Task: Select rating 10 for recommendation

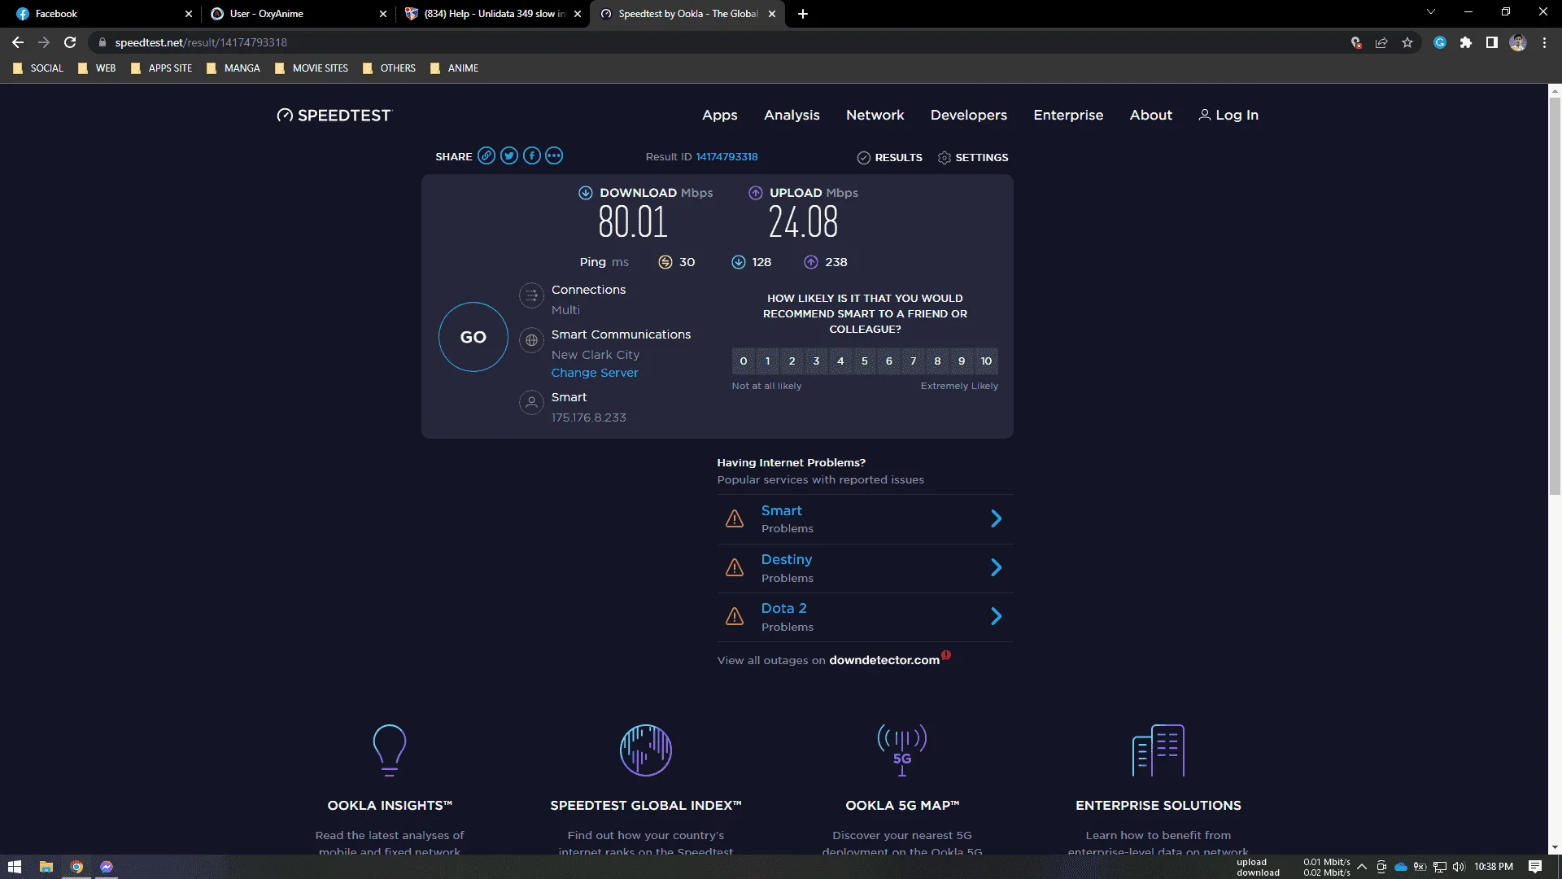Action: (986, 361)
